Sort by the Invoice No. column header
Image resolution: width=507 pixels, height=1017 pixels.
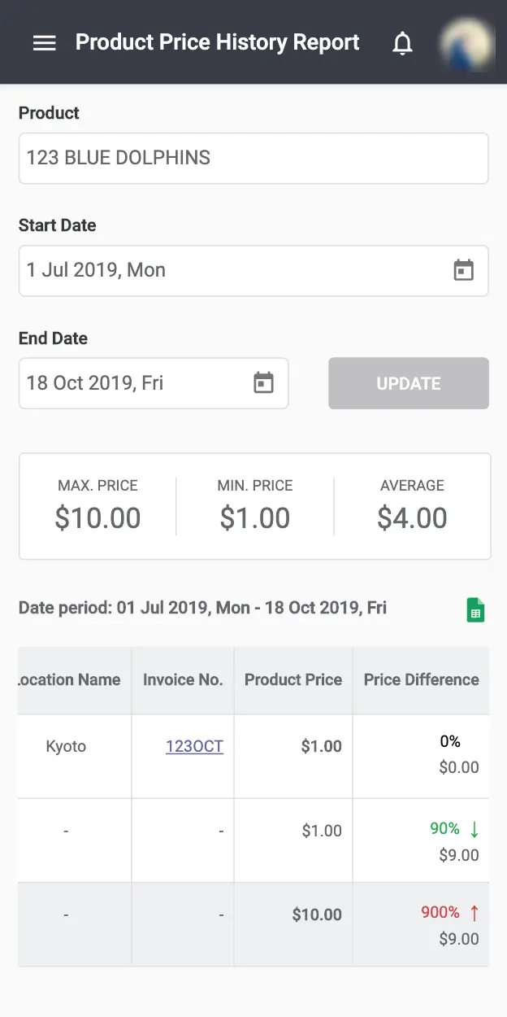click(183, 680)
